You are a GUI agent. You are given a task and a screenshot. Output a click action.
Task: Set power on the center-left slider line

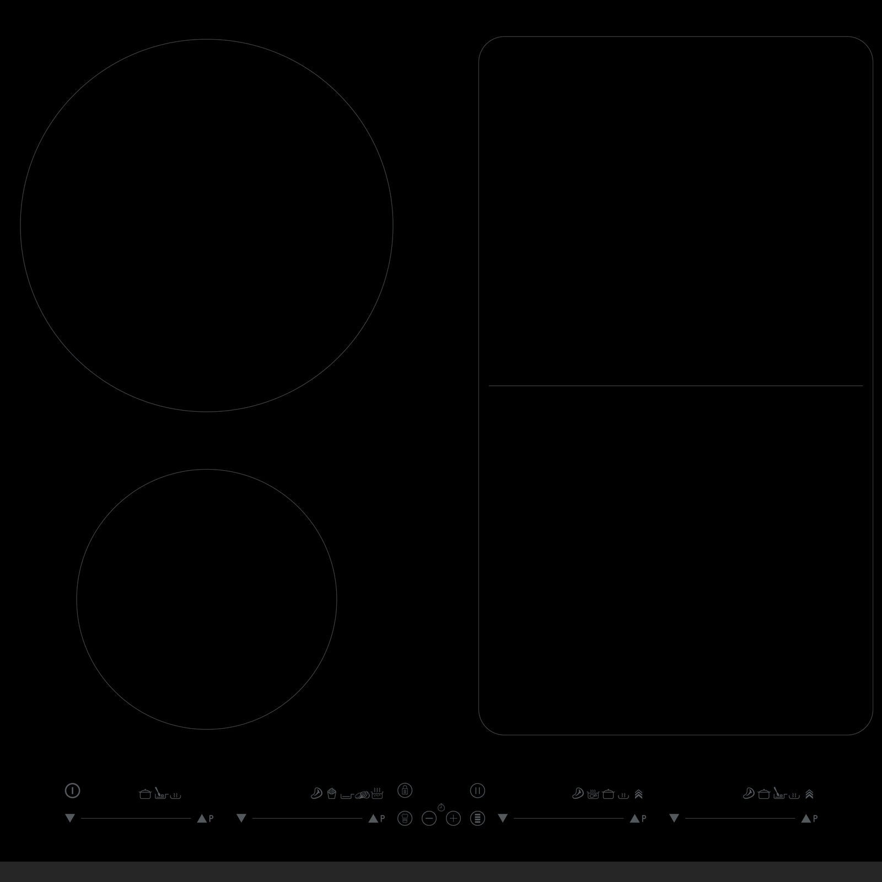tap(307, 819)
